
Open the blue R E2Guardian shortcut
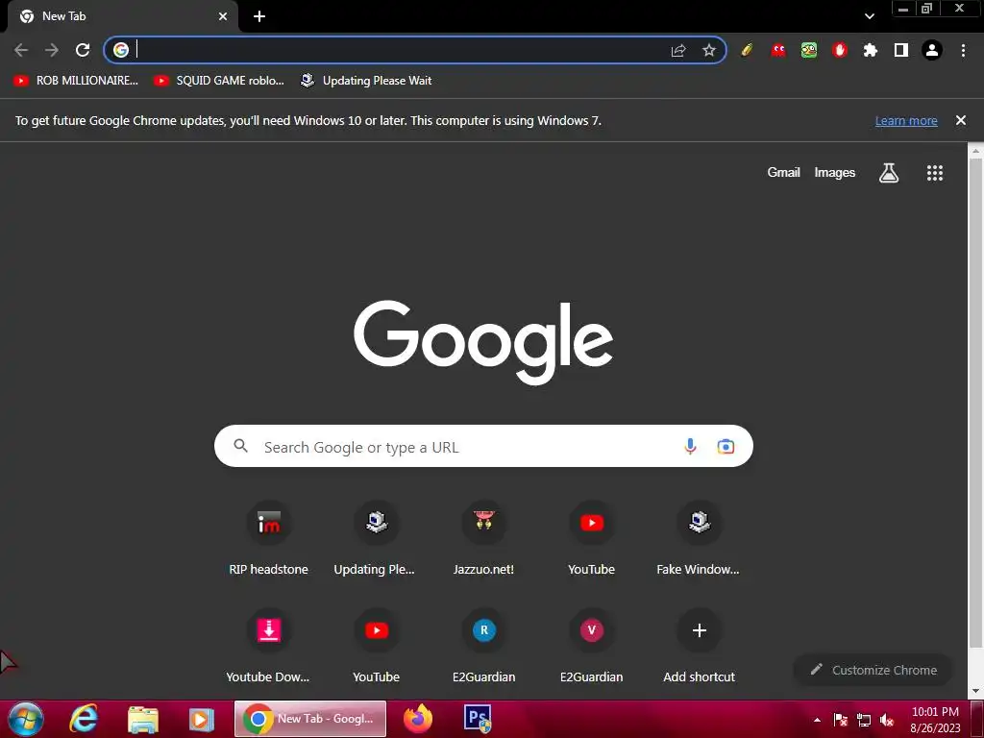pyautogui.click(x=484, y=648)
